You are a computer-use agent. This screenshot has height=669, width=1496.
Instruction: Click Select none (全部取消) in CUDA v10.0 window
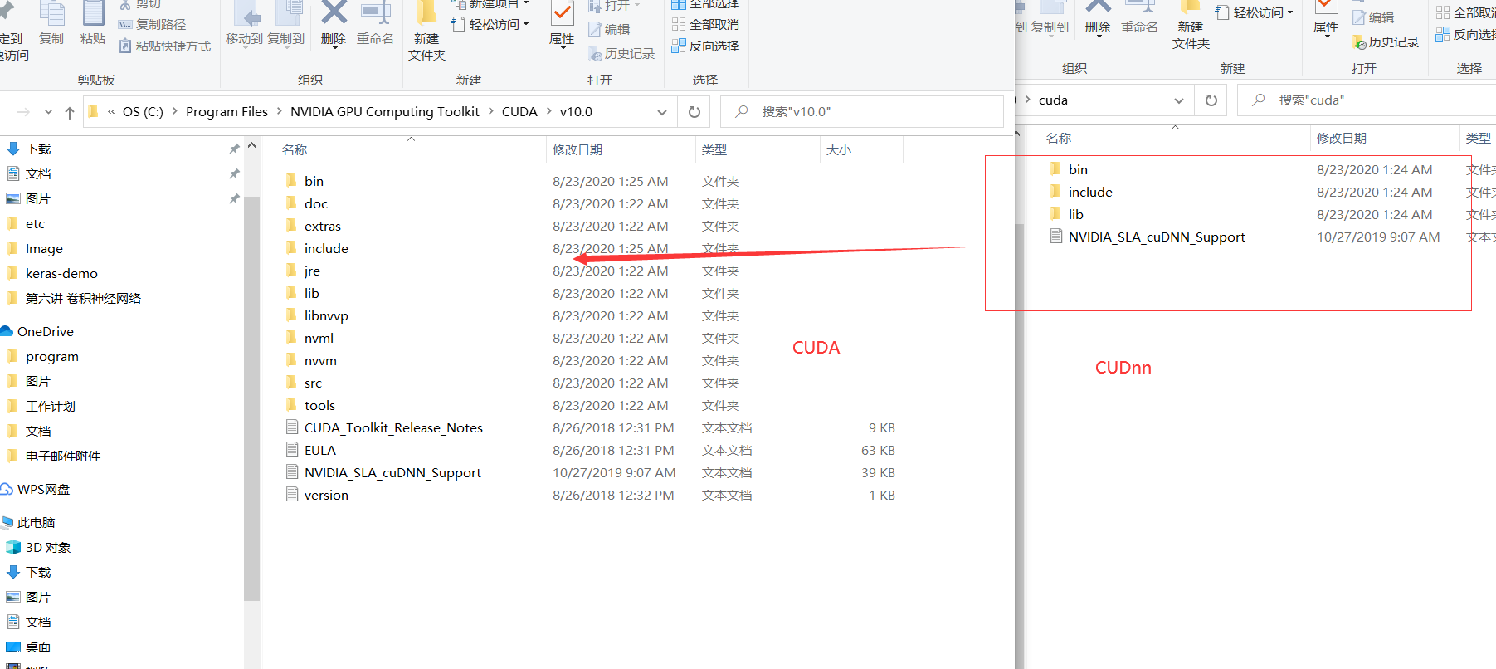point(705,24)
